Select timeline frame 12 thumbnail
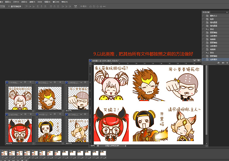The width and height of the screenshot is (229, 161). click(x=73, y=153)
